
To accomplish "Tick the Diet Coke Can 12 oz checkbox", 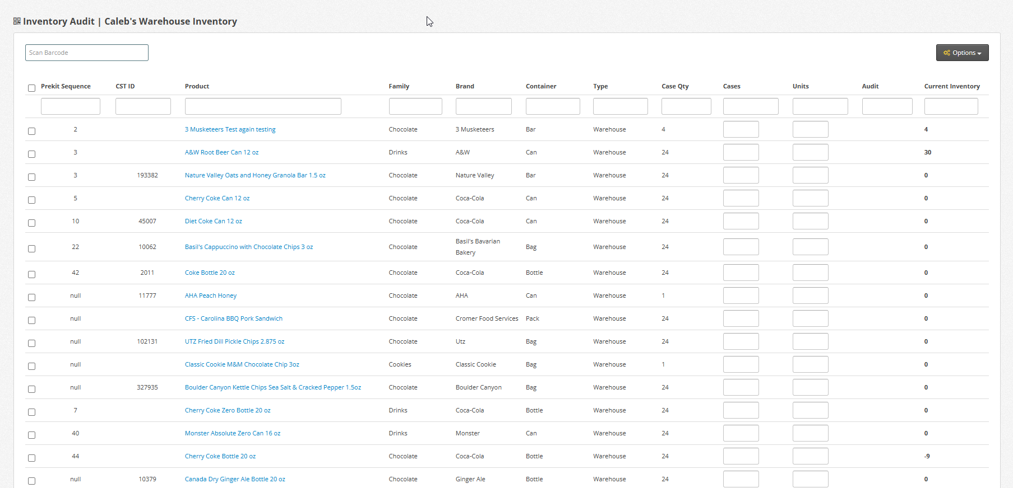I will click(31, 223).
